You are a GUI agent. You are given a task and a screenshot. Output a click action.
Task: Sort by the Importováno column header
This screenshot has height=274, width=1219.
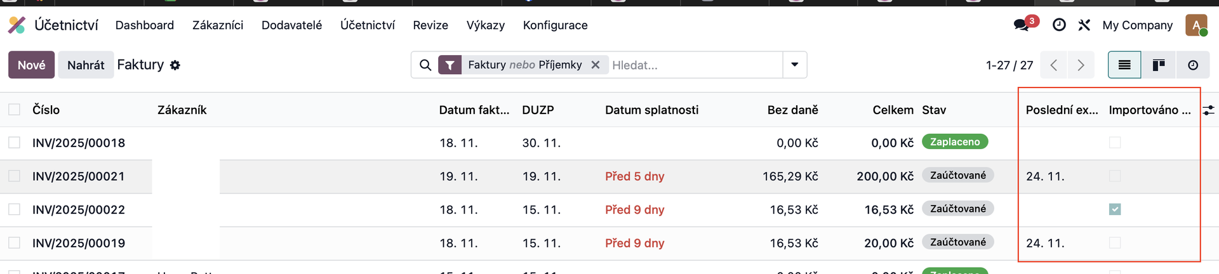(x=1150, y=110)
